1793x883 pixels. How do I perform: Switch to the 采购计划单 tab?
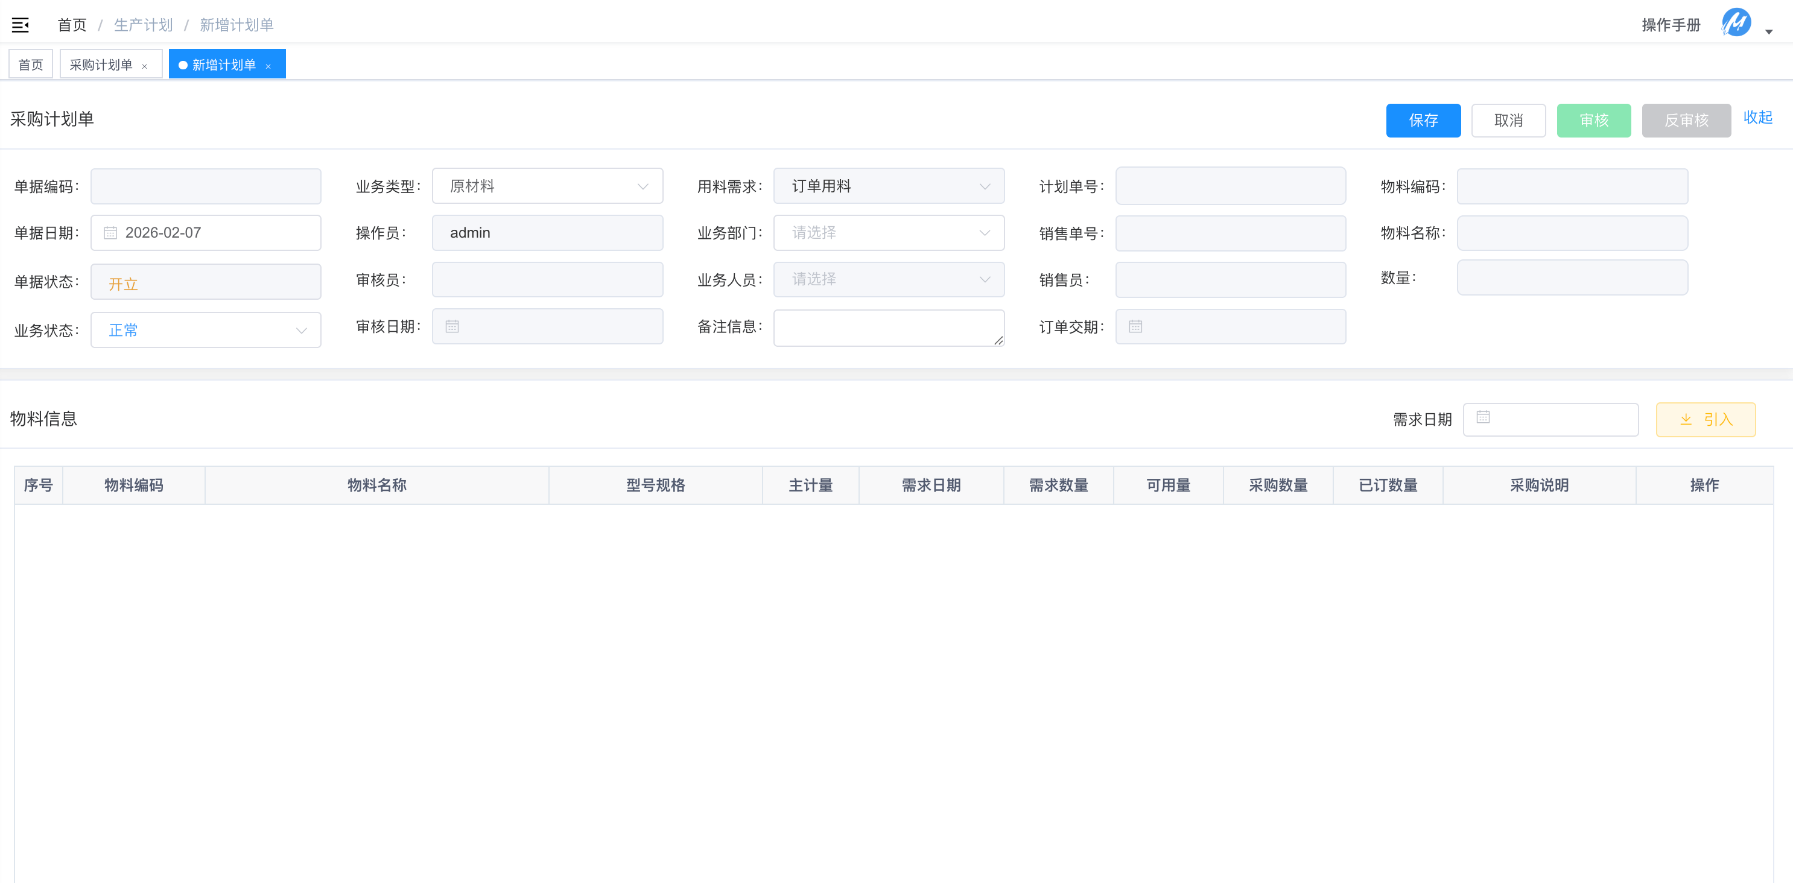101,65
